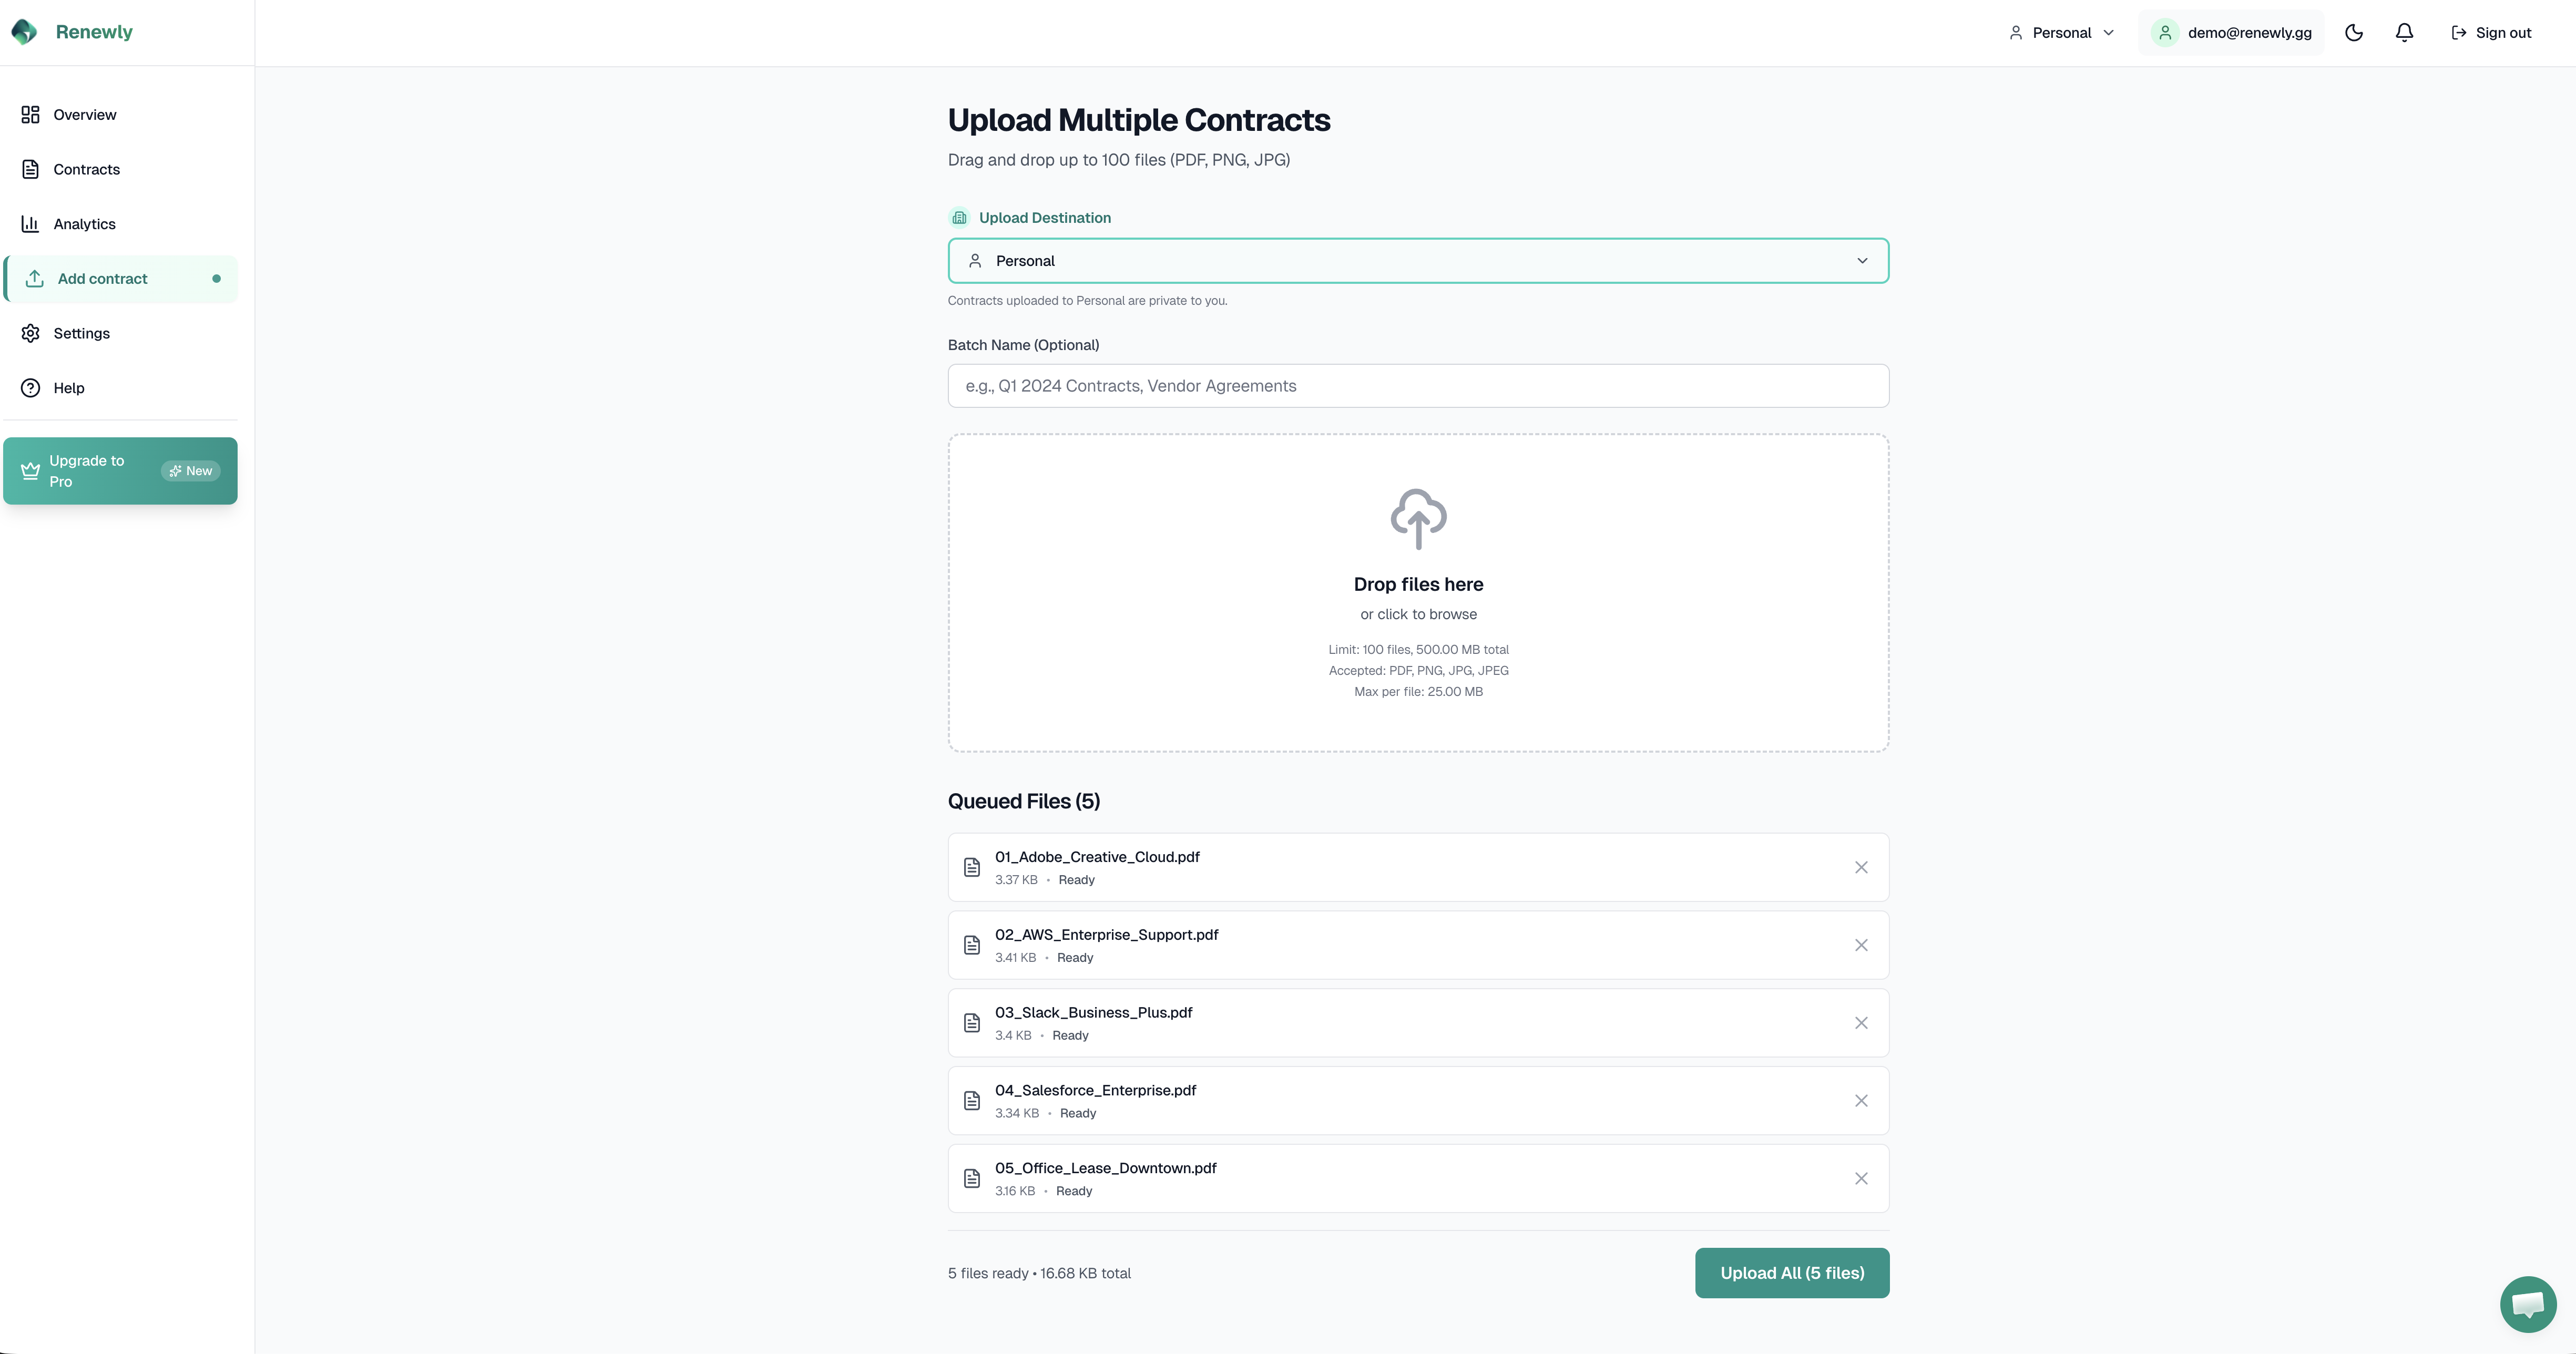Navigate to the Help section
Image resolution: width=2576 pixels, height=1354 pixels.
[68, 387]
